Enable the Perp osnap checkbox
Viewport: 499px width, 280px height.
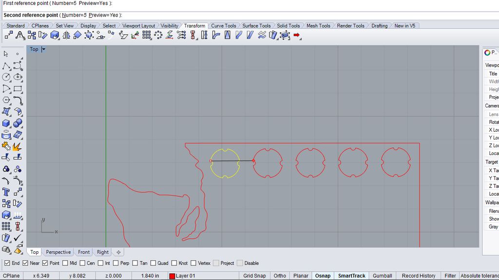point(115,263)
